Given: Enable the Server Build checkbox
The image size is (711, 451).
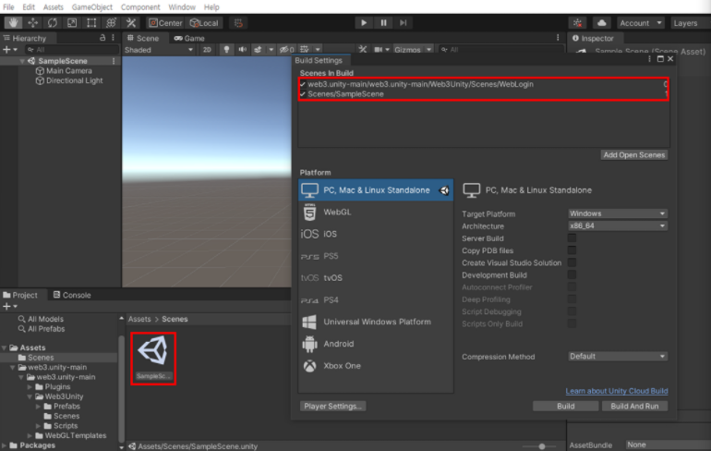Looking at the screenshot, I should pos(572,238).
